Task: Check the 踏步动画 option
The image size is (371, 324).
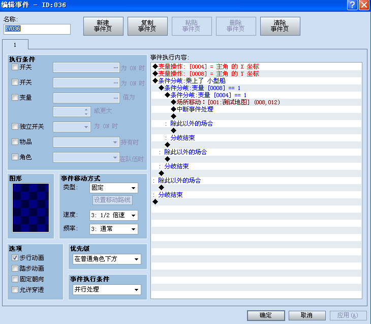Action: click(15, 269)
